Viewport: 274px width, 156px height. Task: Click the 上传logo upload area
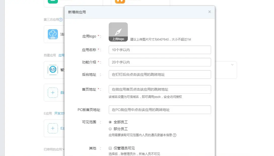tap(118, 32)
